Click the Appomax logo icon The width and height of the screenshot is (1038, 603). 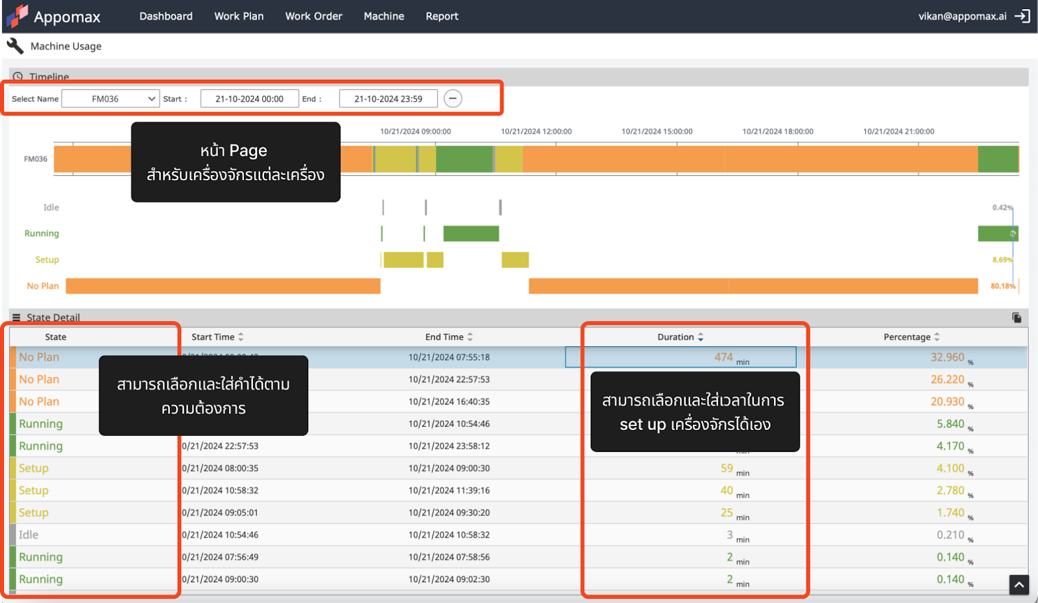pos(18,16)
